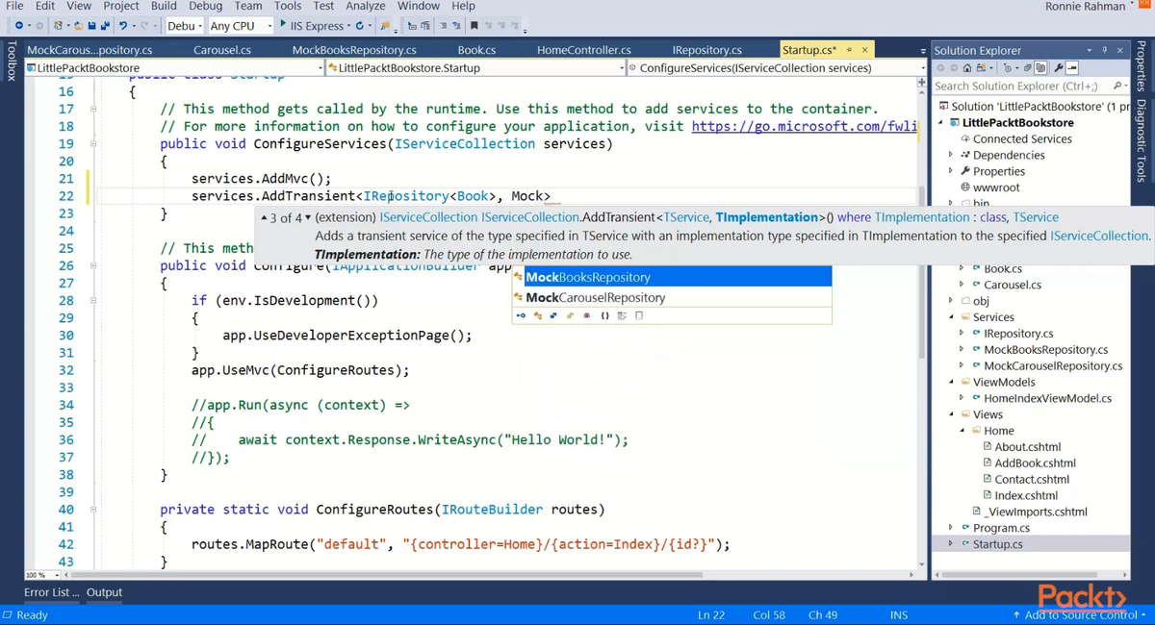Open the Analyze menu
Viewport: 1155px width, 625px height.
point(365,6)
